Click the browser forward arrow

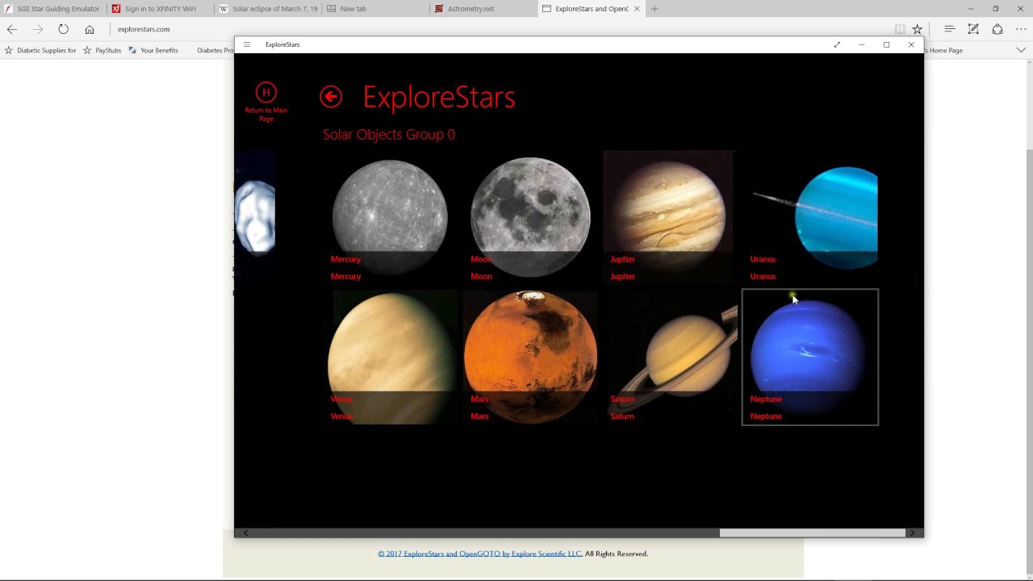[x=37, y=29]
